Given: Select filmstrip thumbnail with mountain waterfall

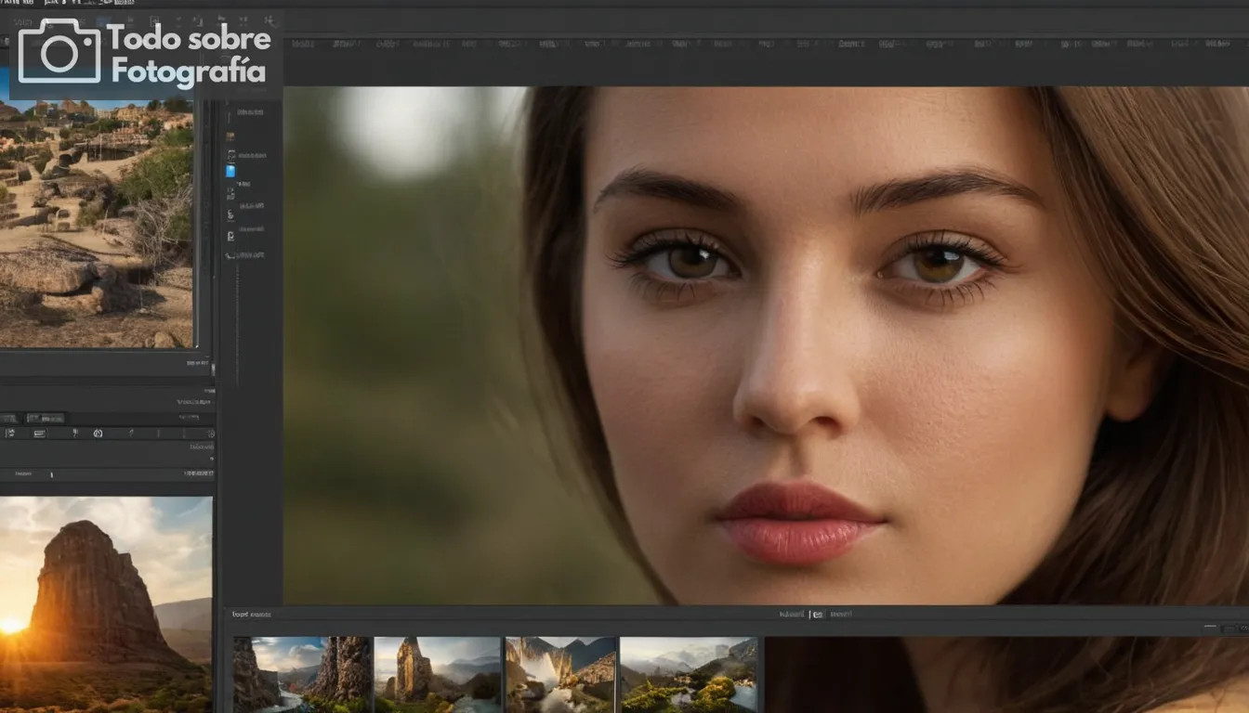Looking at the screenshot, I should [560, 674].
